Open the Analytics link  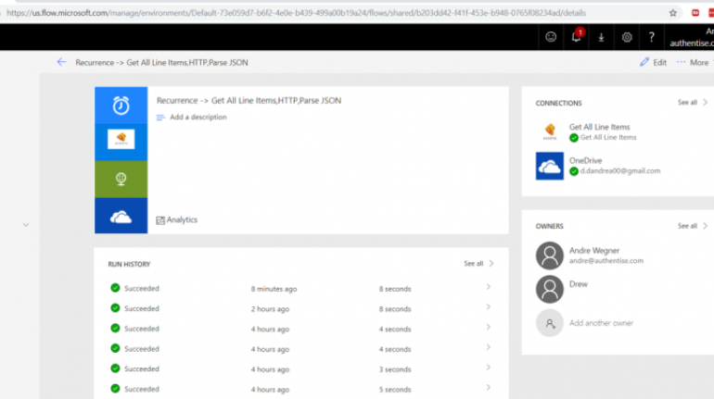[182, 220]
